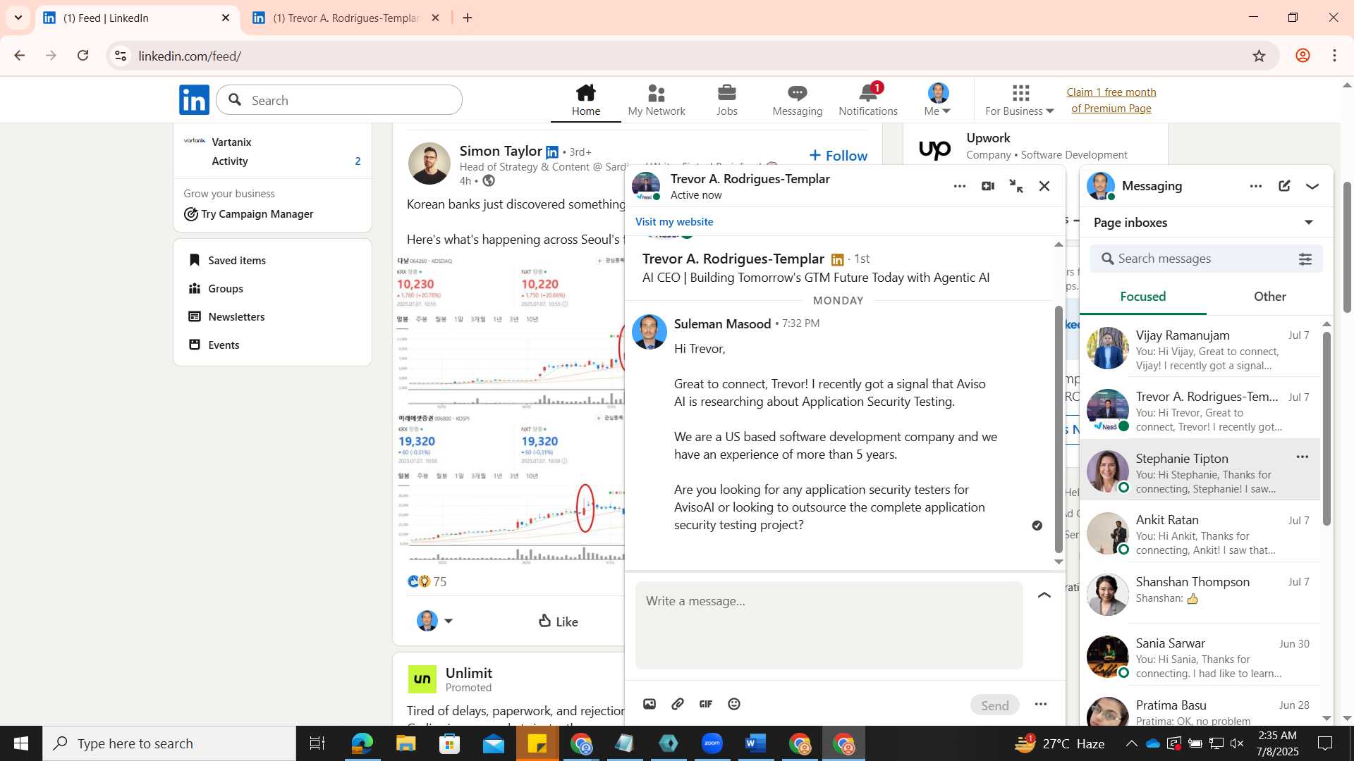Bookmark this page star icon
Image resolution: width=1354 pixels, height=761 pixels.
[x=1260, y=56]
